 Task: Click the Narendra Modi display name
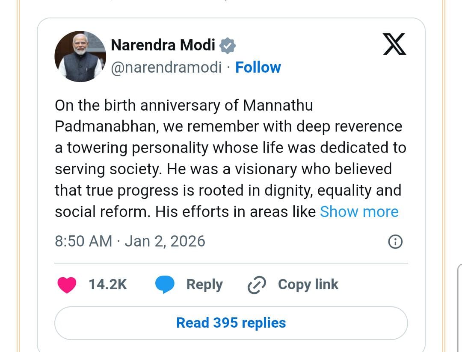point(163,45)
